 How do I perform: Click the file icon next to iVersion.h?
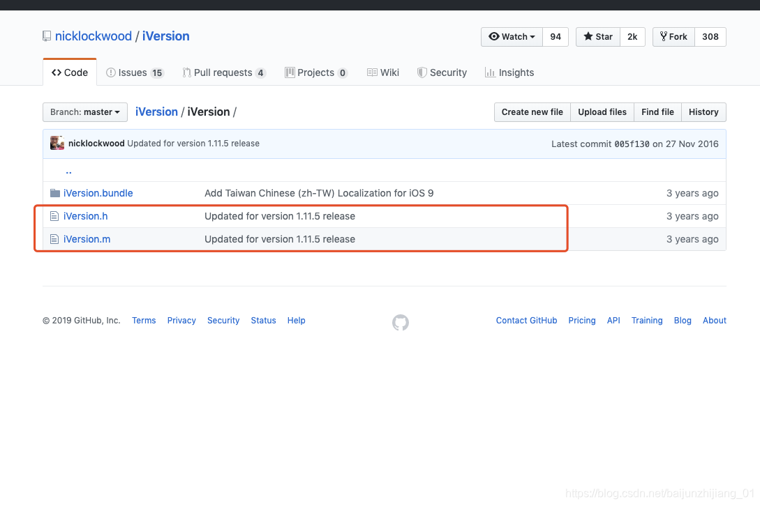pos(54,217)
